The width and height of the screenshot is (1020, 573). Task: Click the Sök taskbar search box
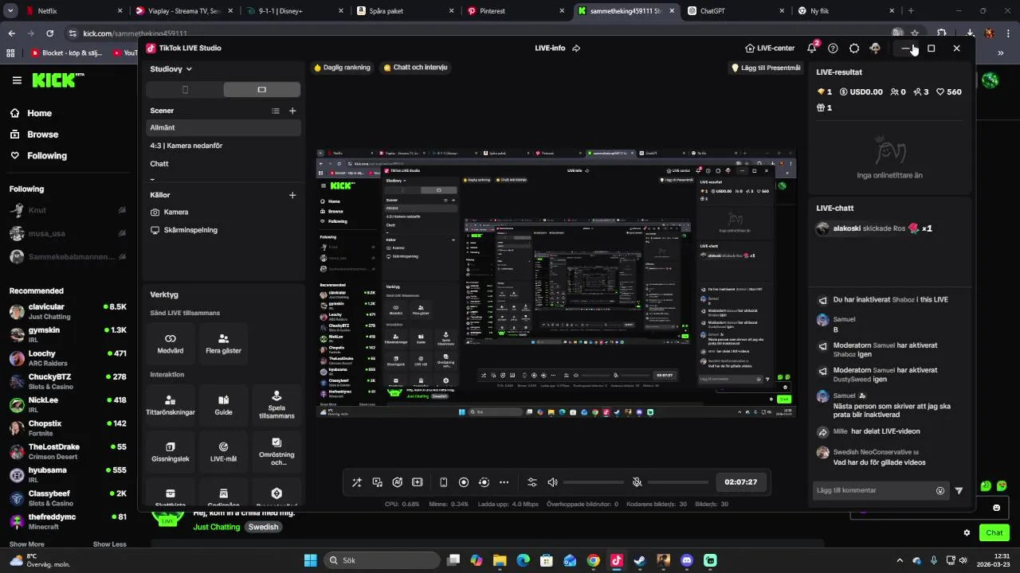click(x=382, y=560)
